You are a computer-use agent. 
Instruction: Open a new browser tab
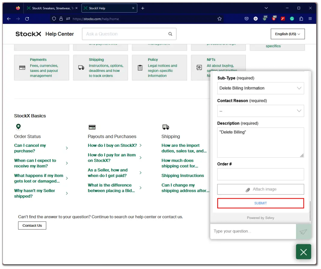point(143,8)
